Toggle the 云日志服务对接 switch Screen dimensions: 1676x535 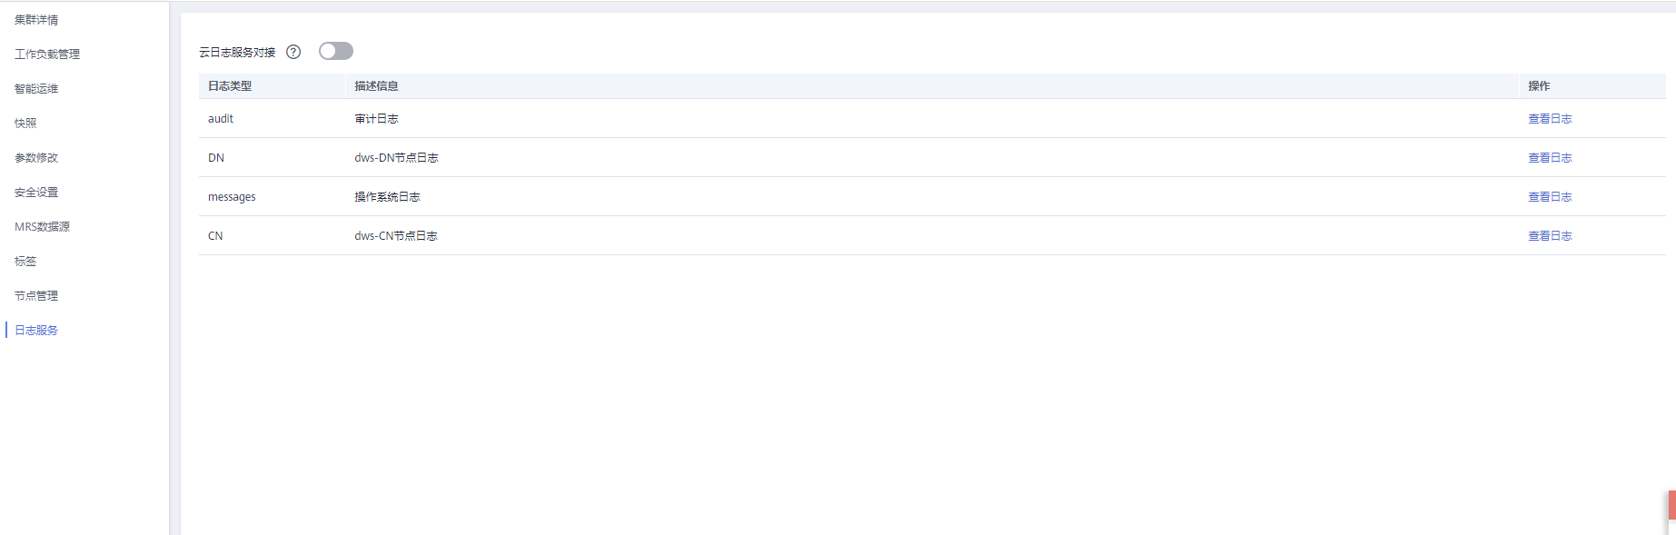pyautogui.click(x=335, y=51)
